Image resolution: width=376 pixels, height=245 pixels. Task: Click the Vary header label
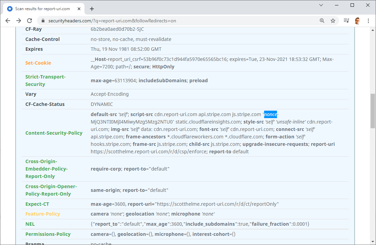(x=31, y=94)
